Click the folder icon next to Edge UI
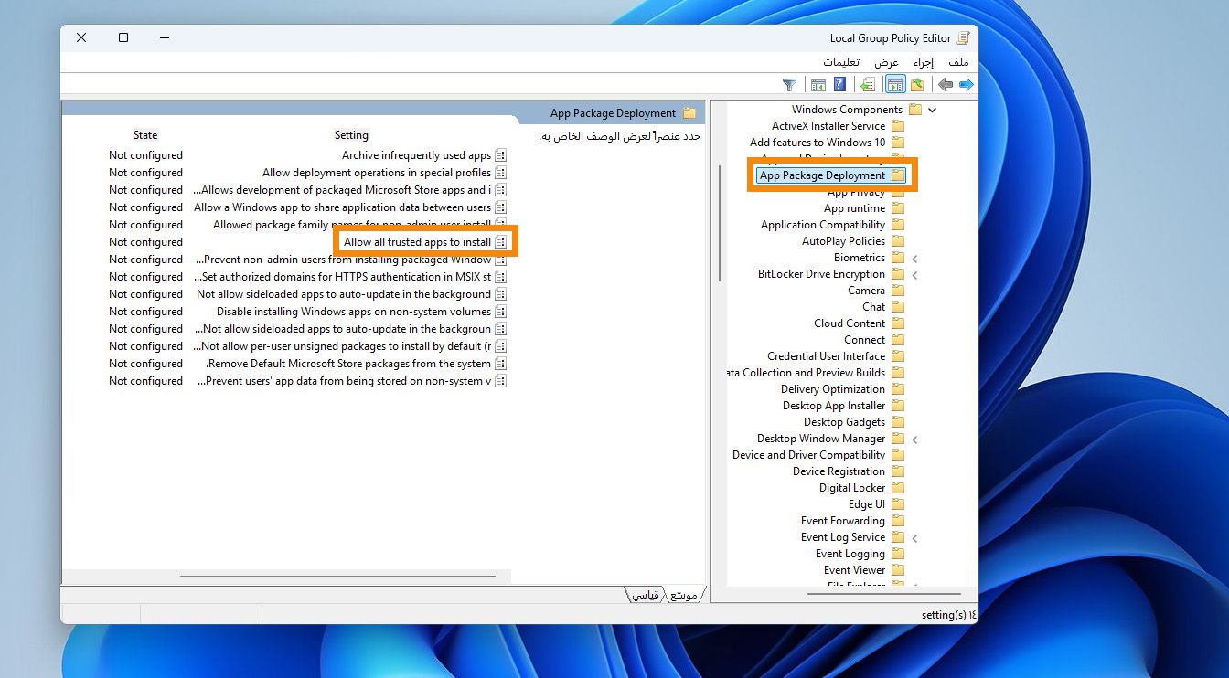 coord(898,504)
